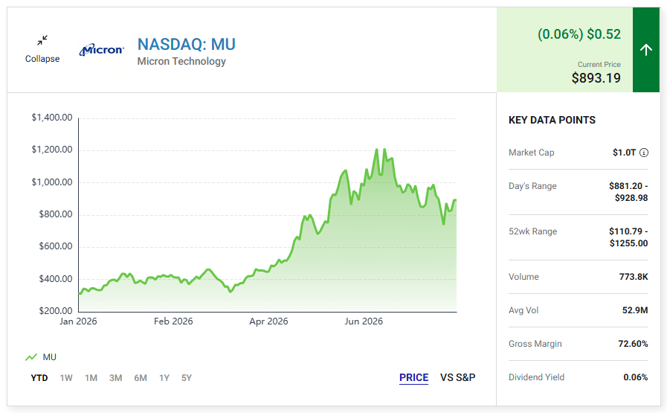Switch chart to 5Y range
The width and height of the screenshot is (667, 413).
(187, 378)
